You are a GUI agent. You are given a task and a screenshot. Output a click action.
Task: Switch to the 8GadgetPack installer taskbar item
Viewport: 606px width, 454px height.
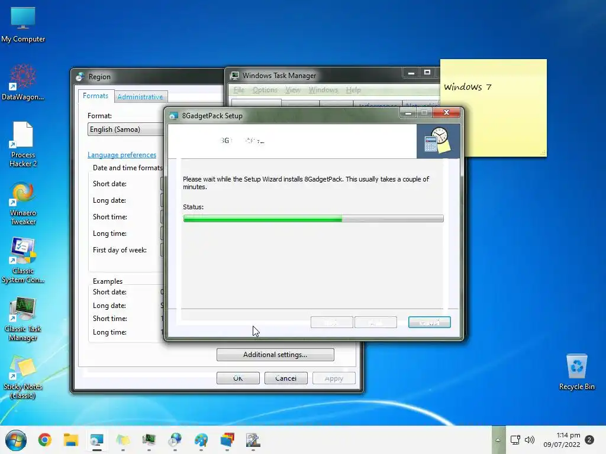pos(97,440)
